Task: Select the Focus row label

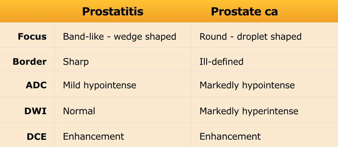Action: [32, 37]
